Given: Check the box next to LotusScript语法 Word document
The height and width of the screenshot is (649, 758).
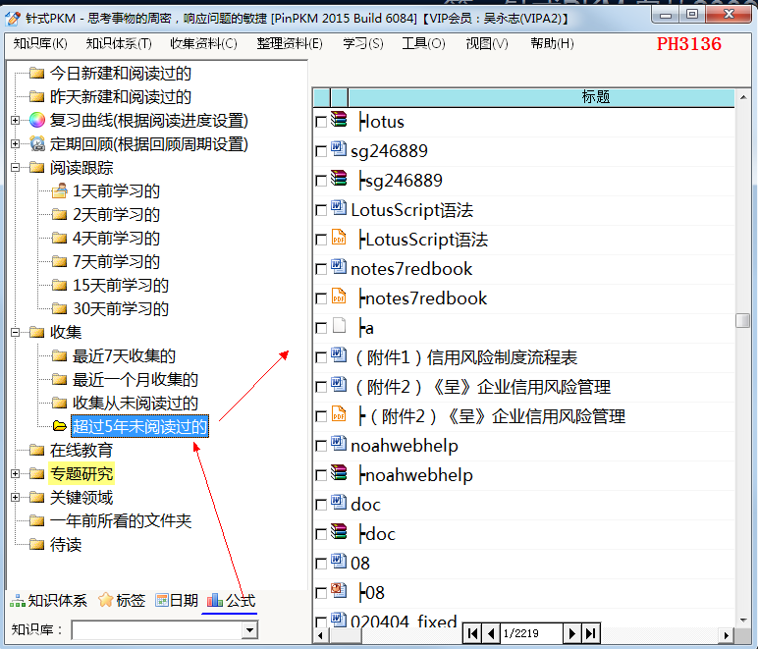Looking at the screenshot, I should pyautogui.click(x=320, y=210).
